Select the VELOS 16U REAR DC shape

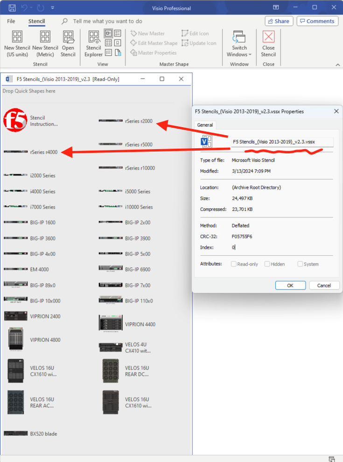126,371
